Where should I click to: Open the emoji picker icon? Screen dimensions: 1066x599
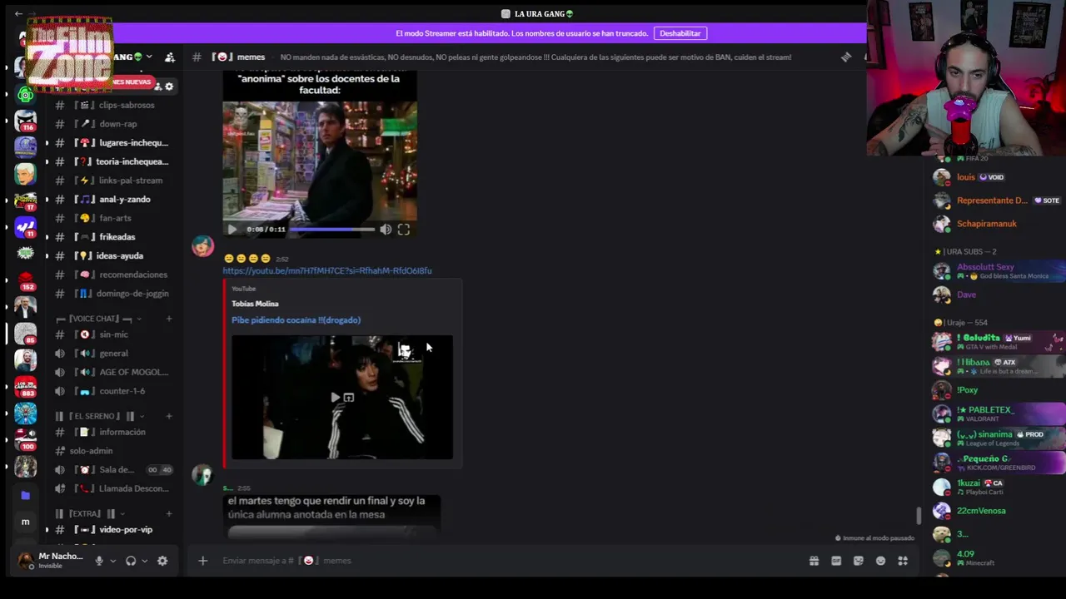coord(880,561)
